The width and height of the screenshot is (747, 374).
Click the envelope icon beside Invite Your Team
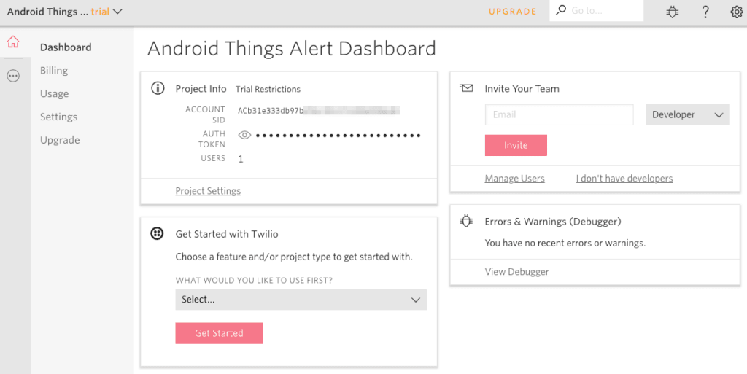click(466, 88)
